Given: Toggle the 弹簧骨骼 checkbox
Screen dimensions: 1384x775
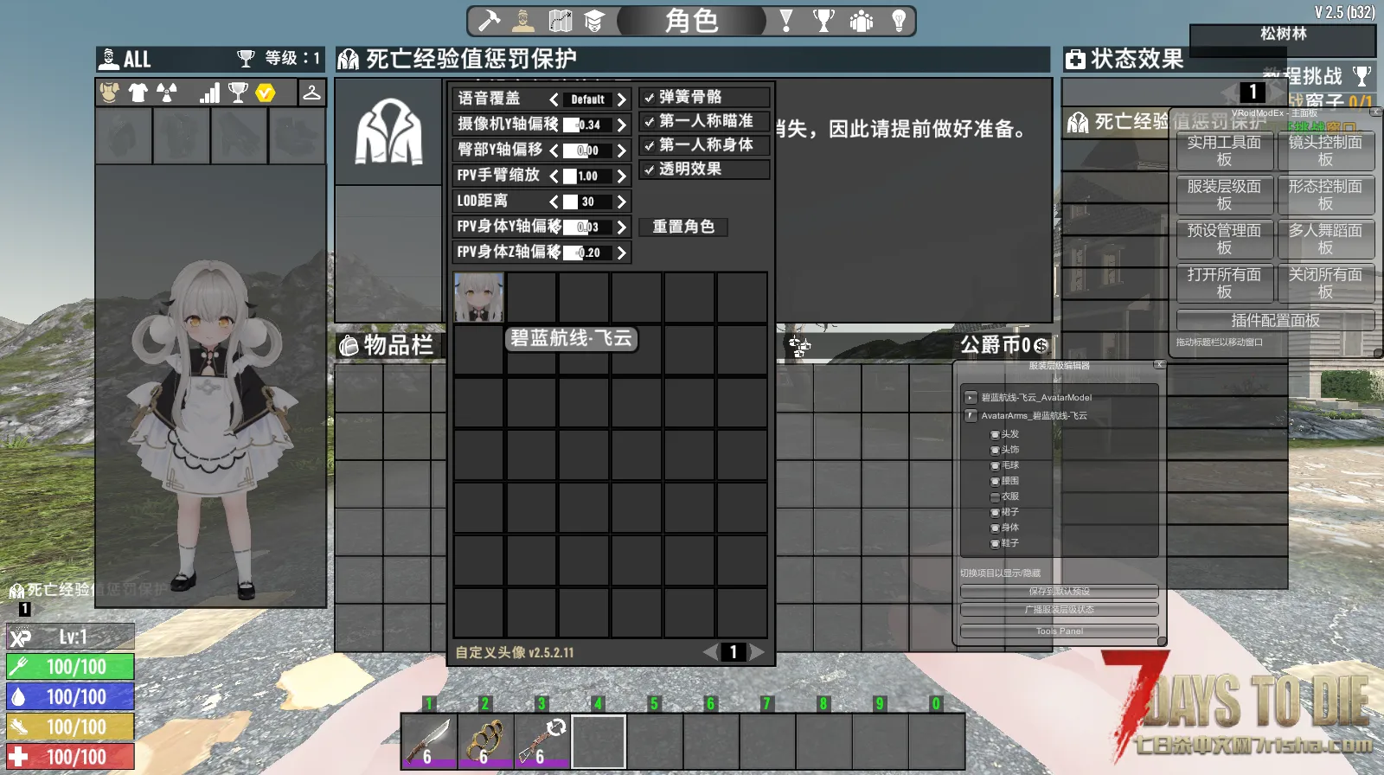Looking at the screenshot, I should click(x=650, y=98).
